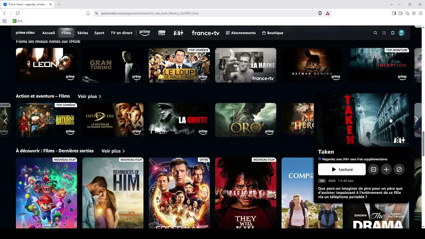Open the Détective Dee movie thumbnail
Image resolution: width=425 pixels, height=239 pixels.
click(x=113, y=120)
